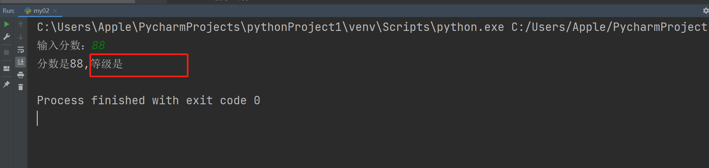Click the entered value 88
709x168 pixels.
click(98, 45)
